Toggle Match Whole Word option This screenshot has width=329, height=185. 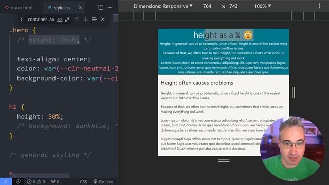pos(60,20)
